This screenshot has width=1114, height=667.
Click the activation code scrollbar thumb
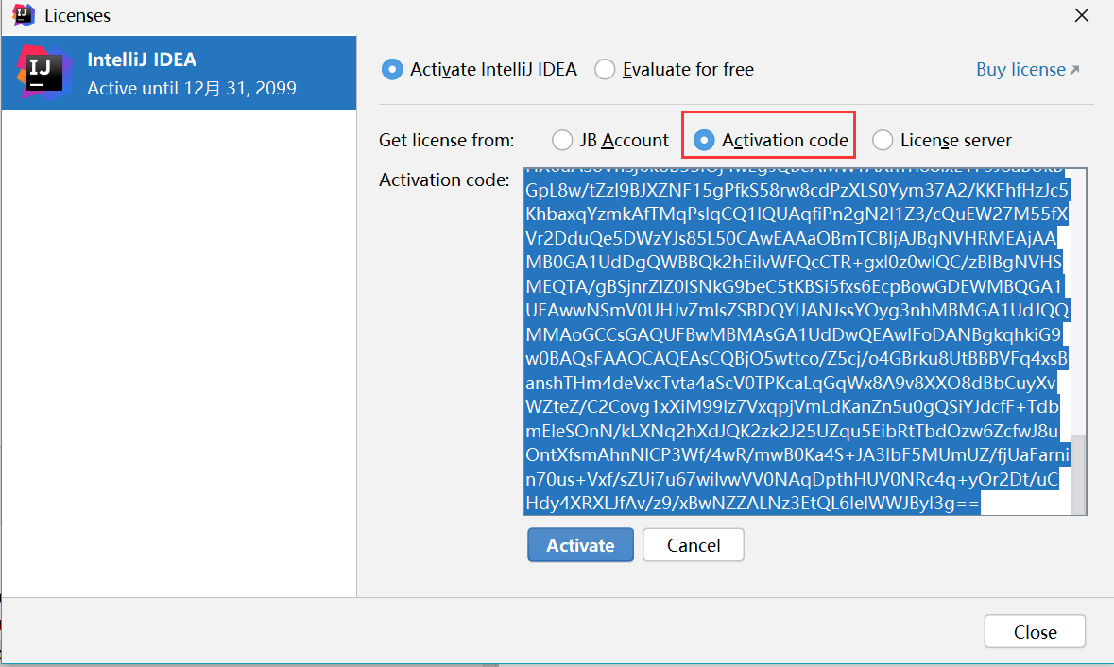pos(1078,474)
